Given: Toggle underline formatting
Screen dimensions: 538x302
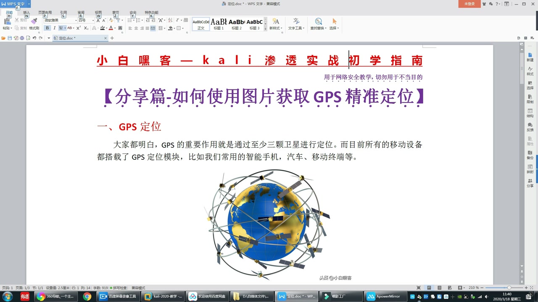Looking at the screenshot, I should click(61, 28).
